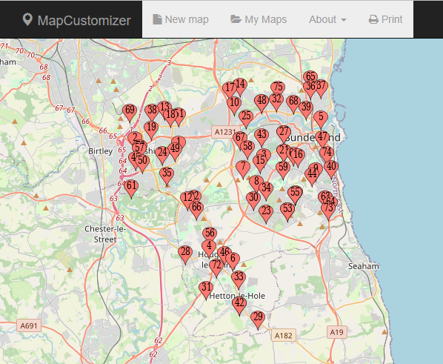Select map marker number 53
The image size is (443, 364).
(x=287, y=210)
